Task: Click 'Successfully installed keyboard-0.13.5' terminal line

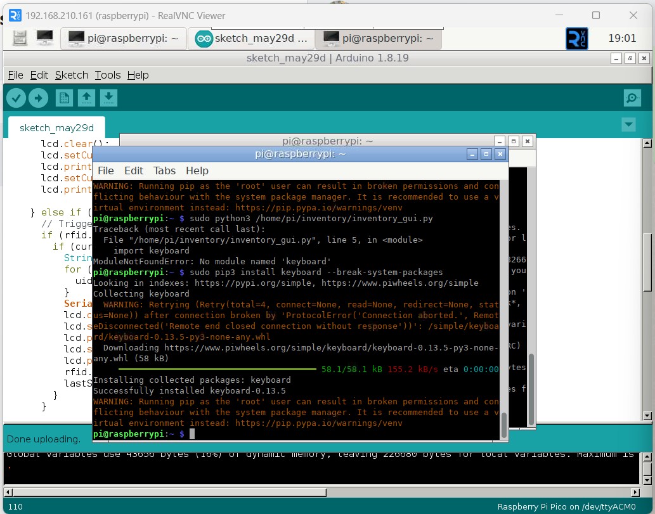Action: [190, 391]
